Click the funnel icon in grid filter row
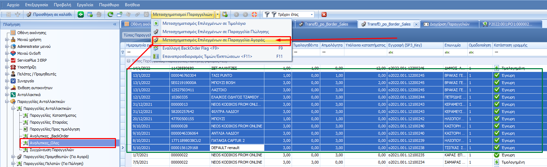 pyautogui.click(x=123, y=52)
